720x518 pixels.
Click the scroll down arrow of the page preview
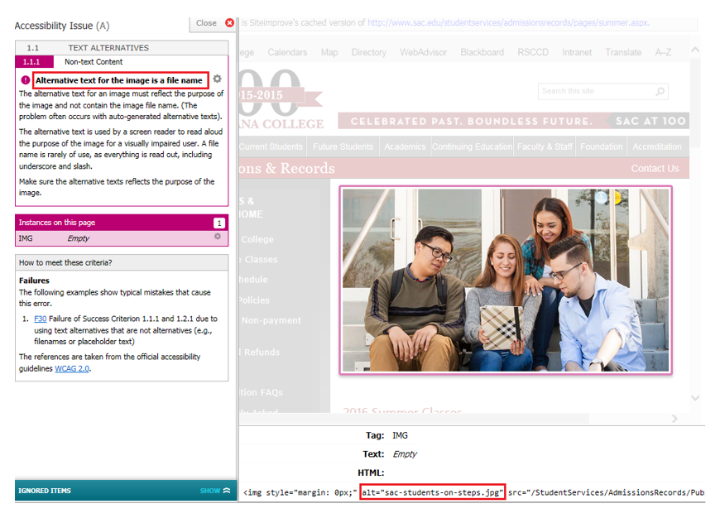[695, 398]
